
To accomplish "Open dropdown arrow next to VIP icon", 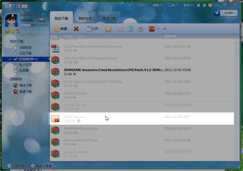I will click(158, 29).
